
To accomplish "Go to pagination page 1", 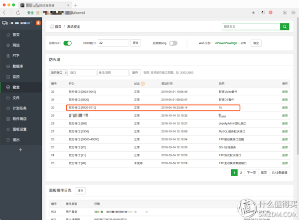I will coord(234,173).
